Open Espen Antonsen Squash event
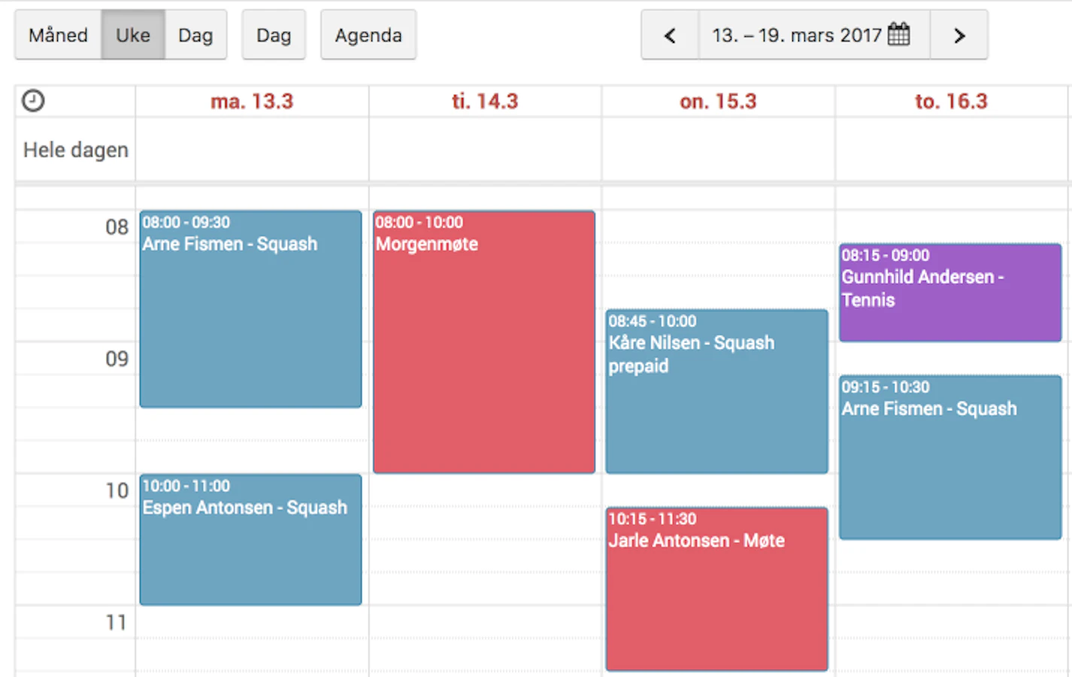This screenshot has width=1072, height=677. 250,540
